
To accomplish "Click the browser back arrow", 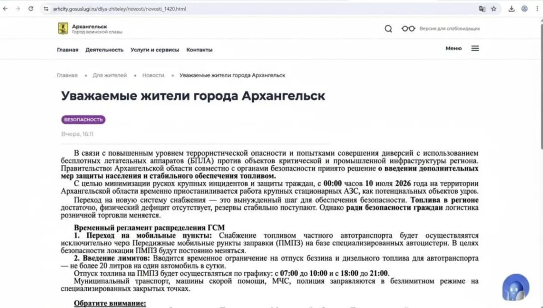I will [x=5, y=8].
